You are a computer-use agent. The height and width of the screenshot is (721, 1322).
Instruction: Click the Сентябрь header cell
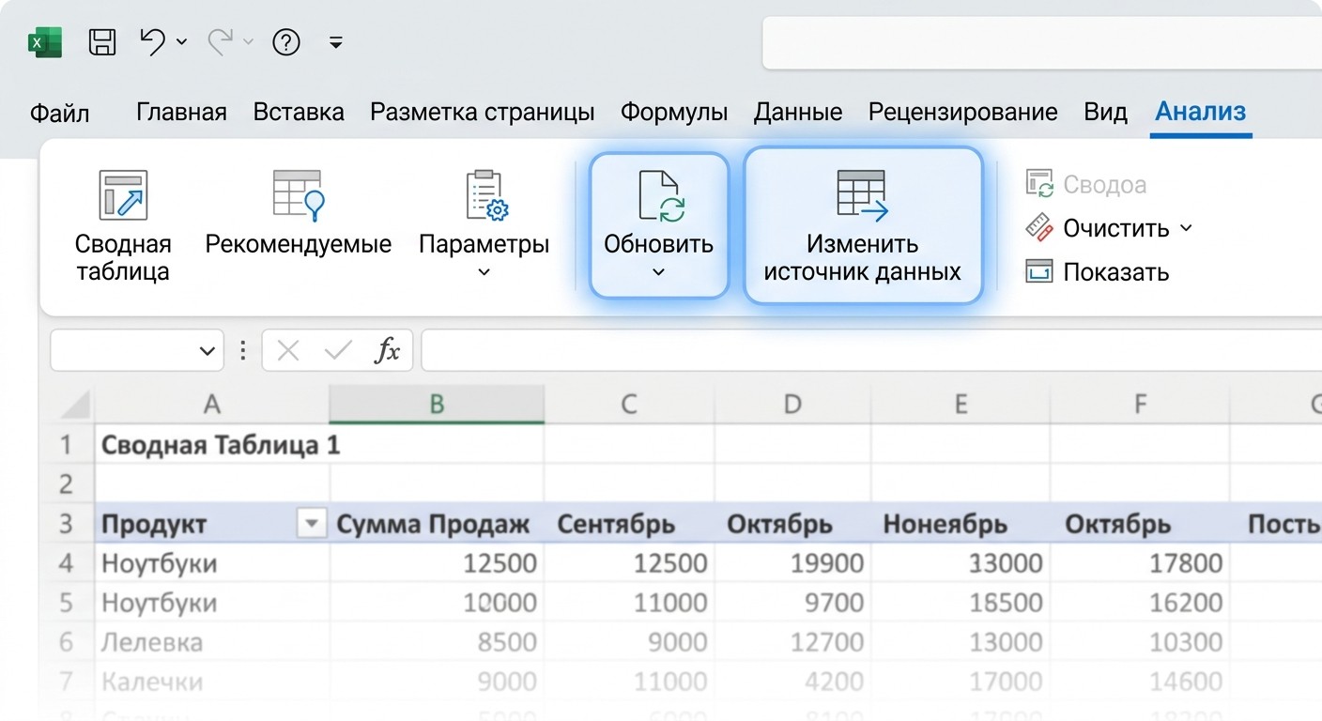(629, 524)
